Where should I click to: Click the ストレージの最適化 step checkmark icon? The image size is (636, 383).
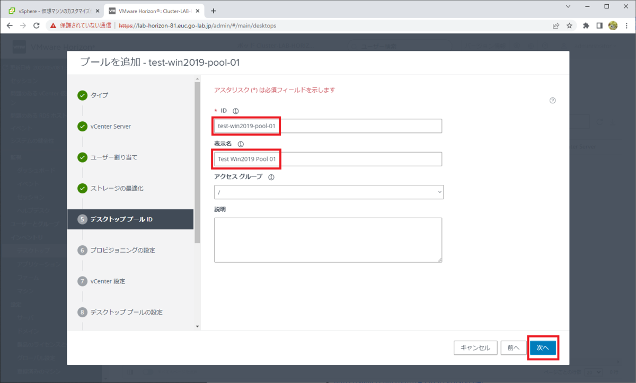tap(82, 188)
